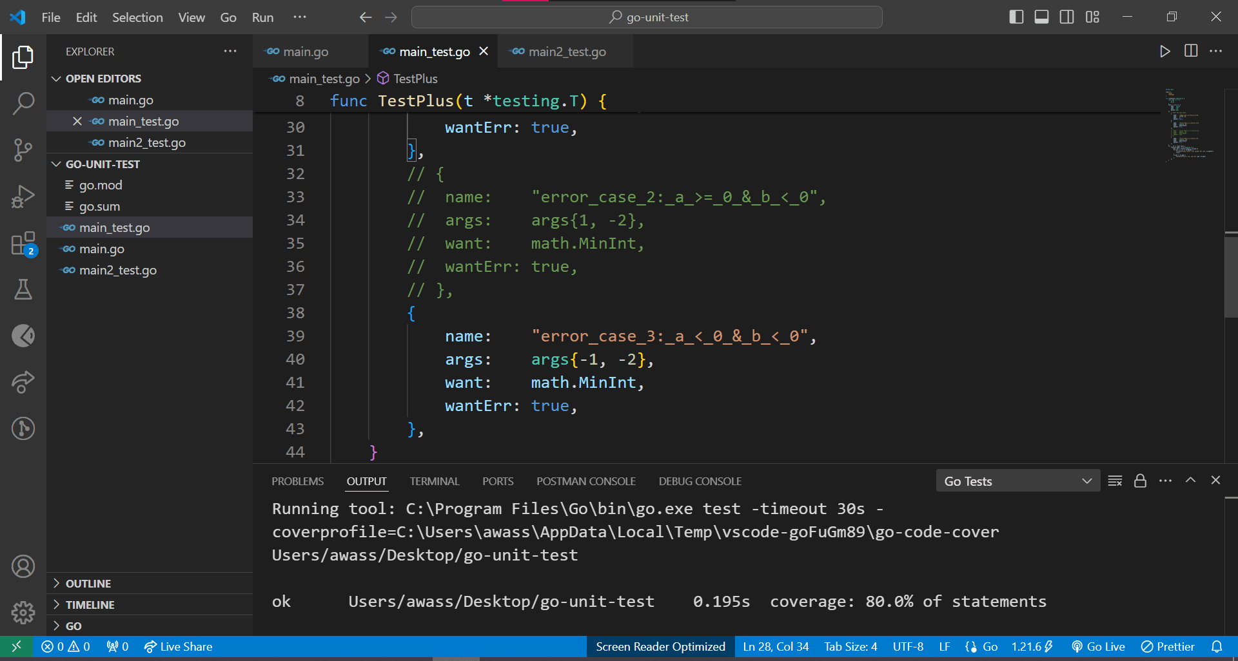The height and width of the screenshot is (661, 1238).
Task: Split the editor to the right
Action: [1190, 51]
